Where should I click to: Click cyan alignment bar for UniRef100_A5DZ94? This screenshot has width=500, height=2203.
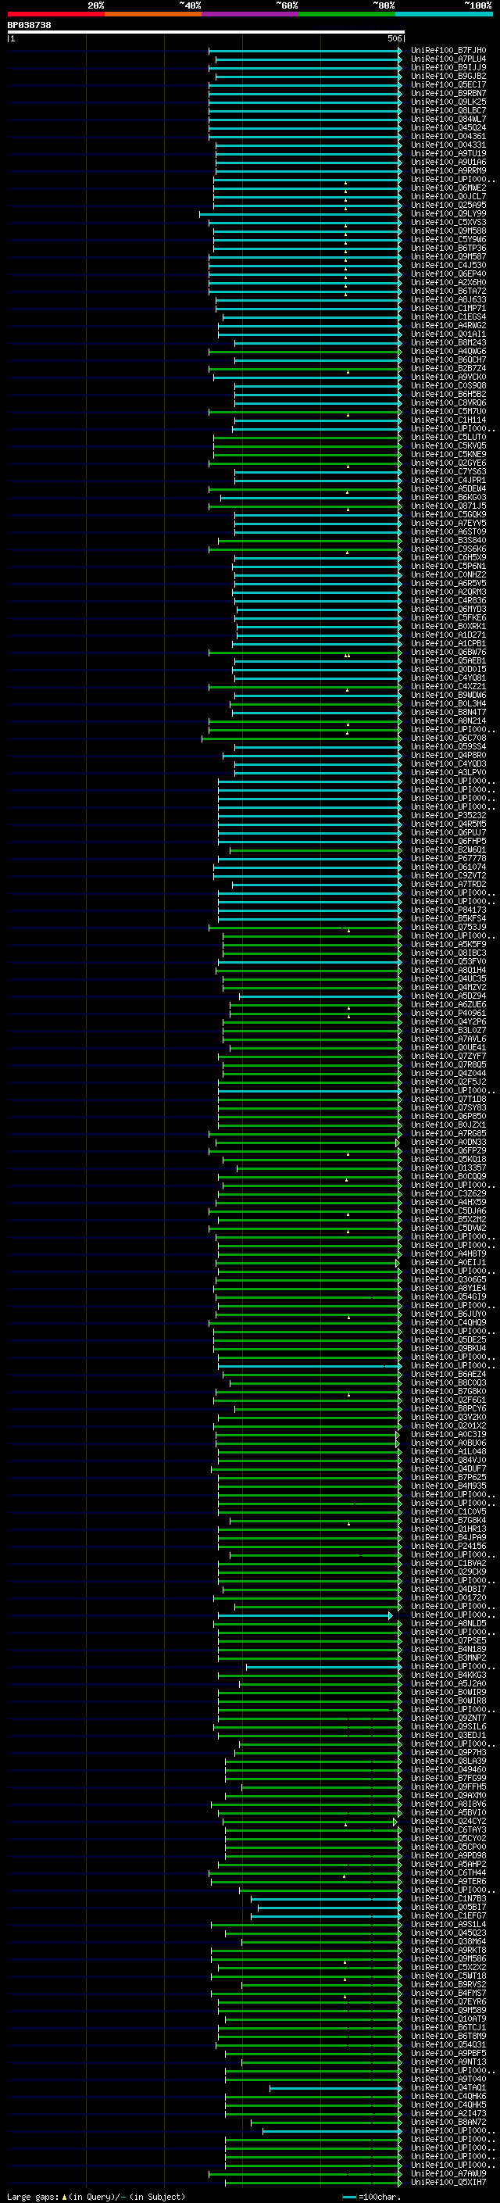[x=320, y=996]
